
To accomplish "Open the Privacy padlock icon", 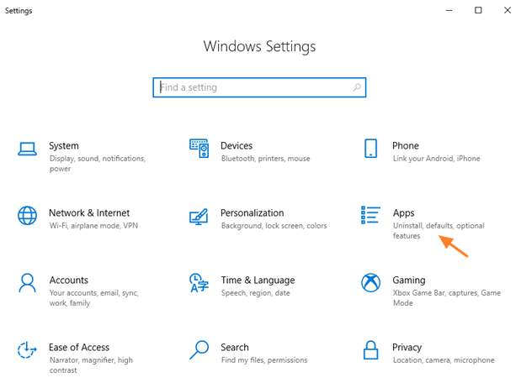I will tap(370, 350).
